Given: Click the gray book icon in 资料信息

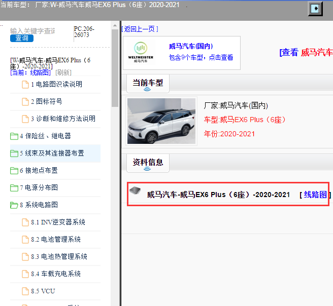Looking at the screenshot, I should tap(135, 190).
